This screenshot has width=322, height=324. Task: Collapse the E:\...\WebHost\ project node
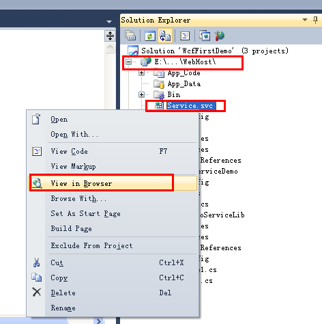coord(128,62)
